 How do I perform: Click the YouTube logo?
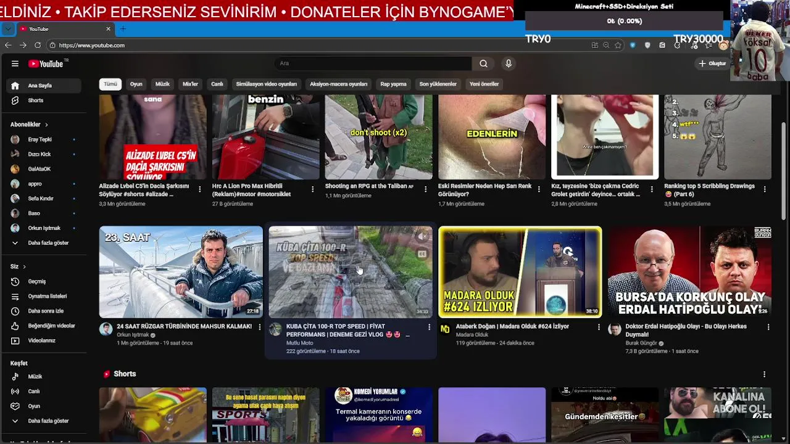[46, 64]
